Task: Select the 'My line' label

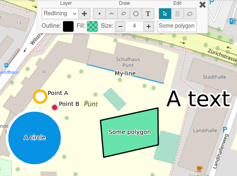Action: pos(125,73)
